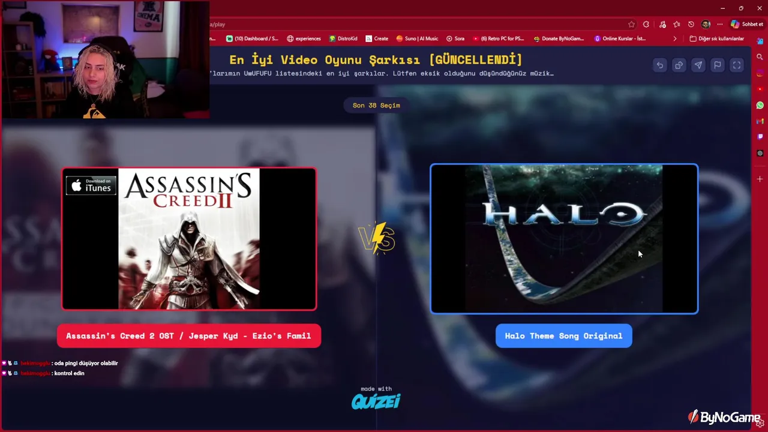Image resolution: width=768 pixels, height=432 pixels.
Task: Open WhatsApp from the sidebar
Action: (760, 105)
